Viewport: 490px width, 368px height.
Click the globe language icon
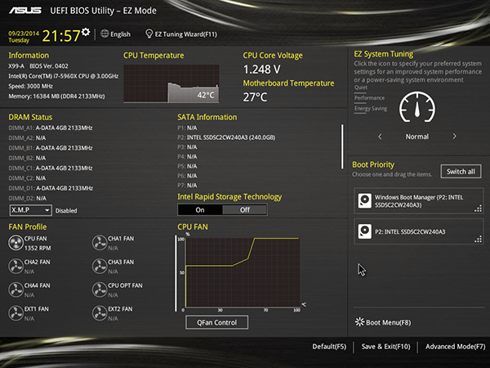pos(105,34)
